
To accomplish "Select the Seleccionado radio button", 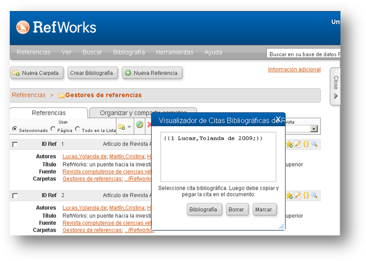I will coord(15,129).
